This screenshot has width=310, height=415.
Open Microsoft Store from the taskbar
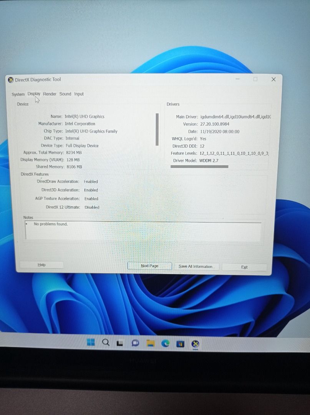(181, 344)
